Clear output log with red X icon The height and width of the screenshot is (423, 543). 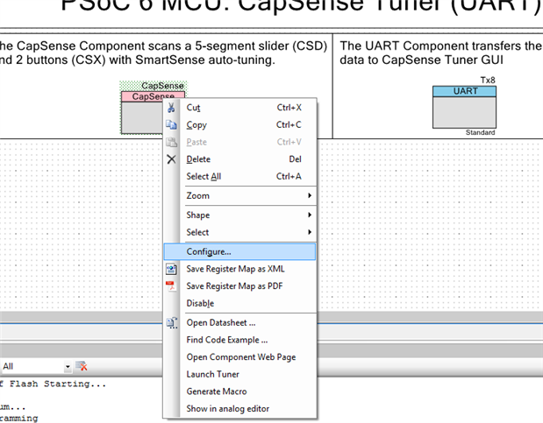point(82,366)
